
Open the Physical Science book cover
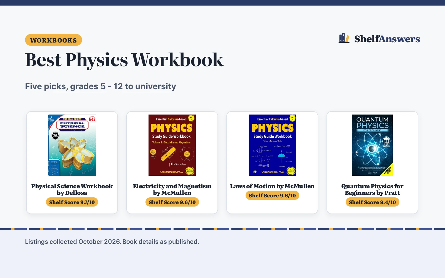click(x=72, y=145)
